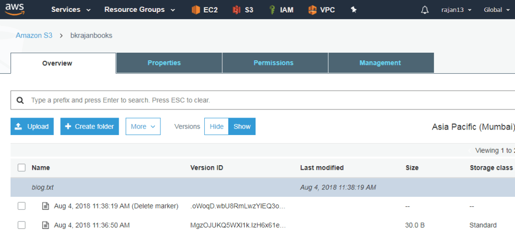Tick the select-all checkbox in header
Image resolution: width=515 pixels, height=238 pixels.
22,168
